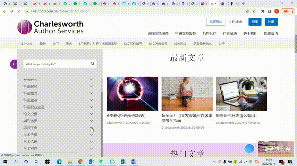Click the browser forward arrow
This screenshot has height=166, width=297.
click(x=12, y=11)
